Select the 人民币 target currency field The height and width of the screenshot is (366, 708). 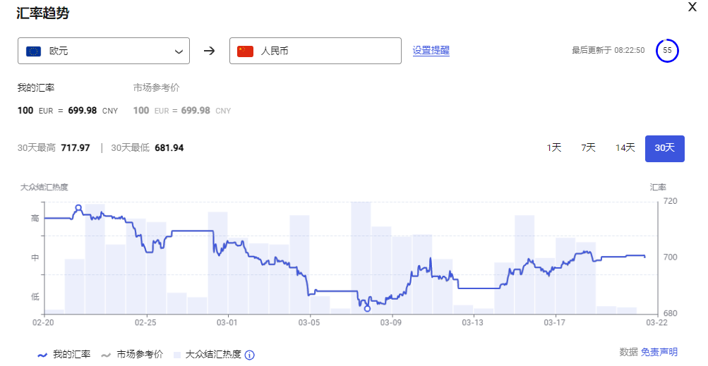[315, 51]
